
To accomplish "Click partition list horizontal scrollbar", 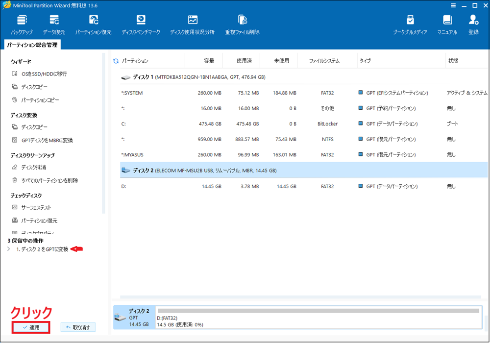I will (x=301, y=297).
